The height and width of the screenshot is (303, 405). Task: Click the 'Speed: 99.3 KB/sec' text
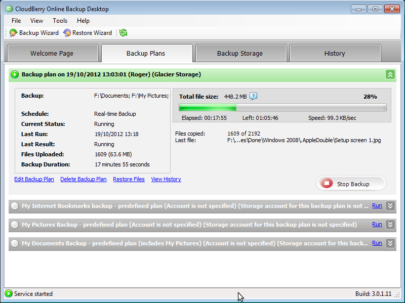[332, 118]
